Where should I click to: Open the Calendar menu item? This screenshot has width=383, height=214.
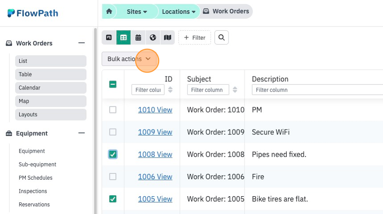click(x=51, y=88)
